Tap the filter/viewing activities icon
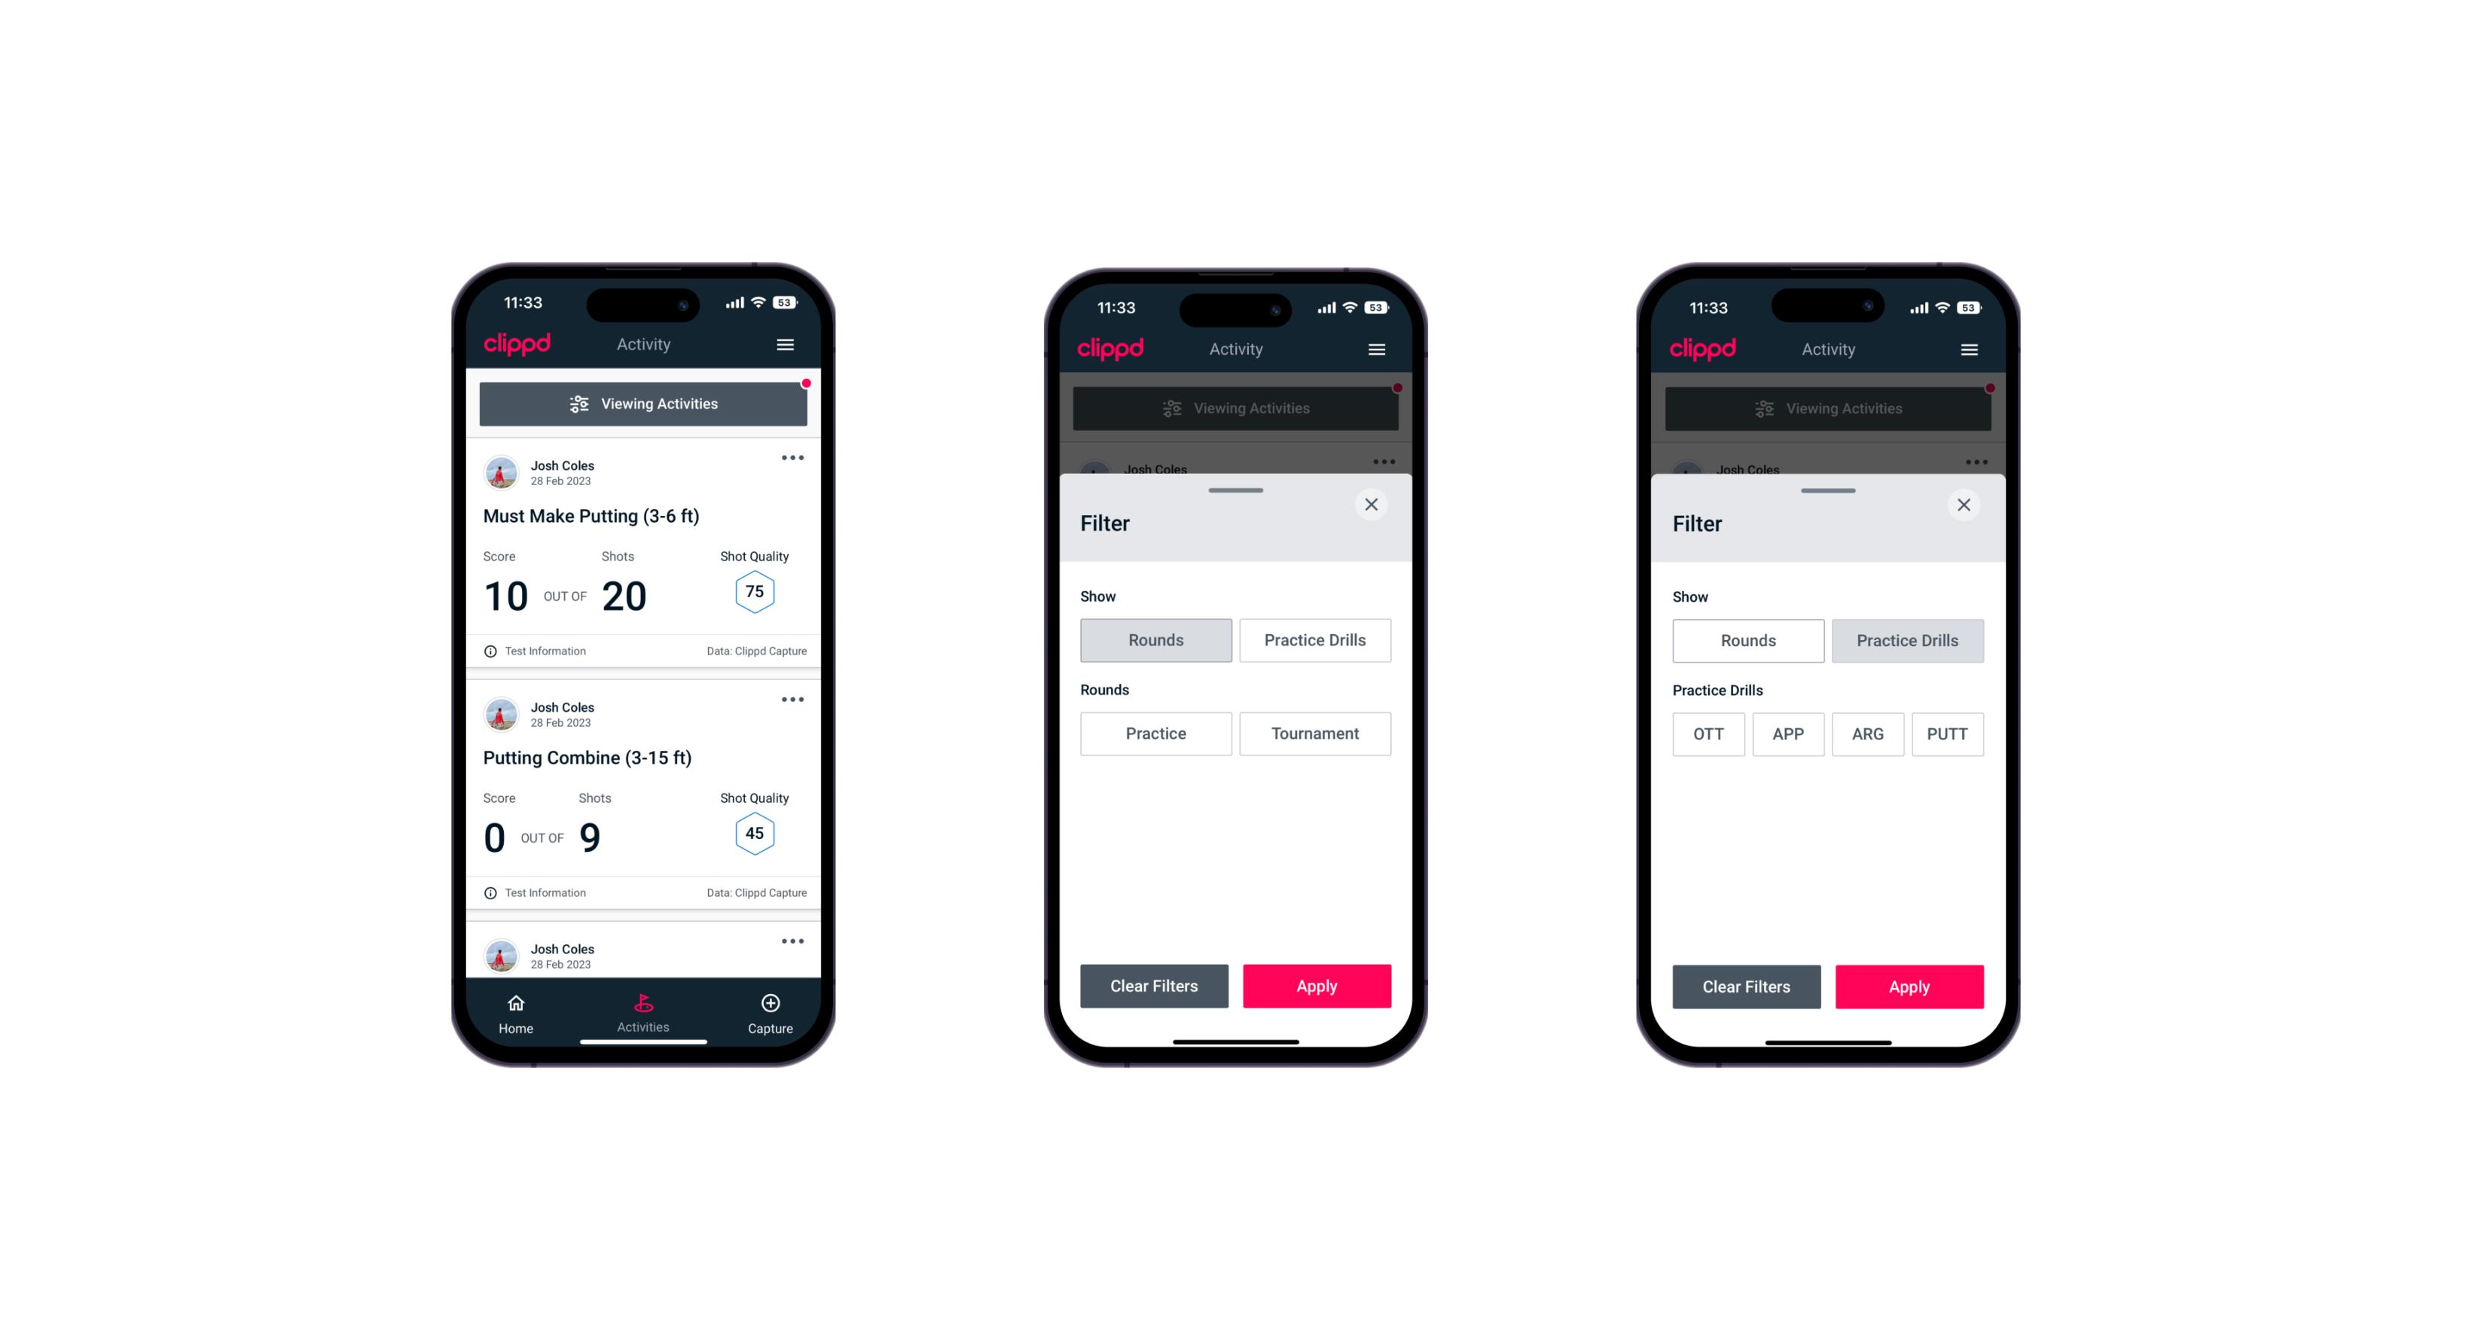 pos(580,404)
